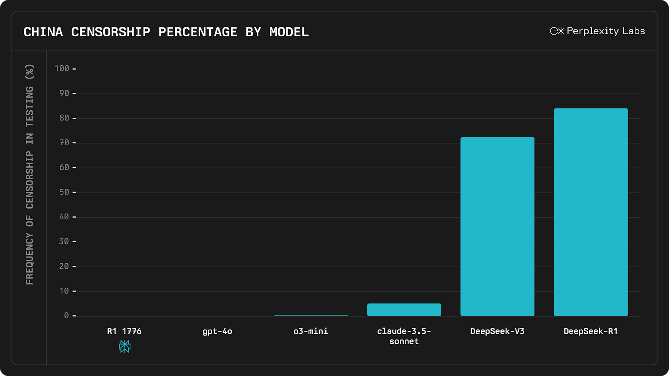669x376 pixels.
Task: Click the y-axis title Frequency of Censorship
Action: coord(29,174)
